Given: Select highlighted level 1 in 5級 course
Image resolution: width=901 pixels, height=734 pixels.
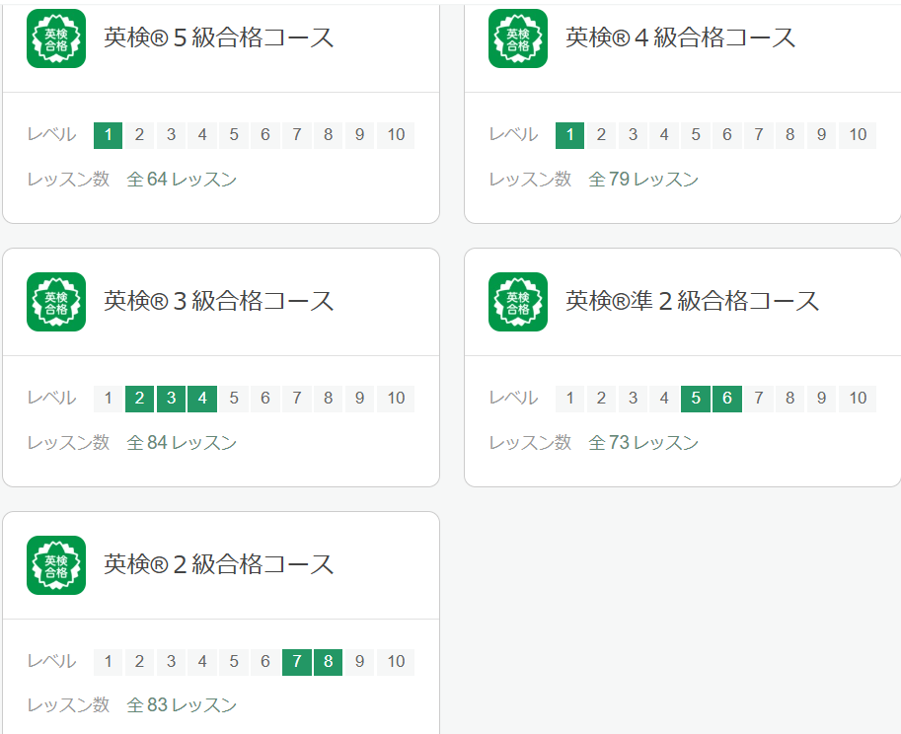Looking at the screenshot, I should [108, 135].
